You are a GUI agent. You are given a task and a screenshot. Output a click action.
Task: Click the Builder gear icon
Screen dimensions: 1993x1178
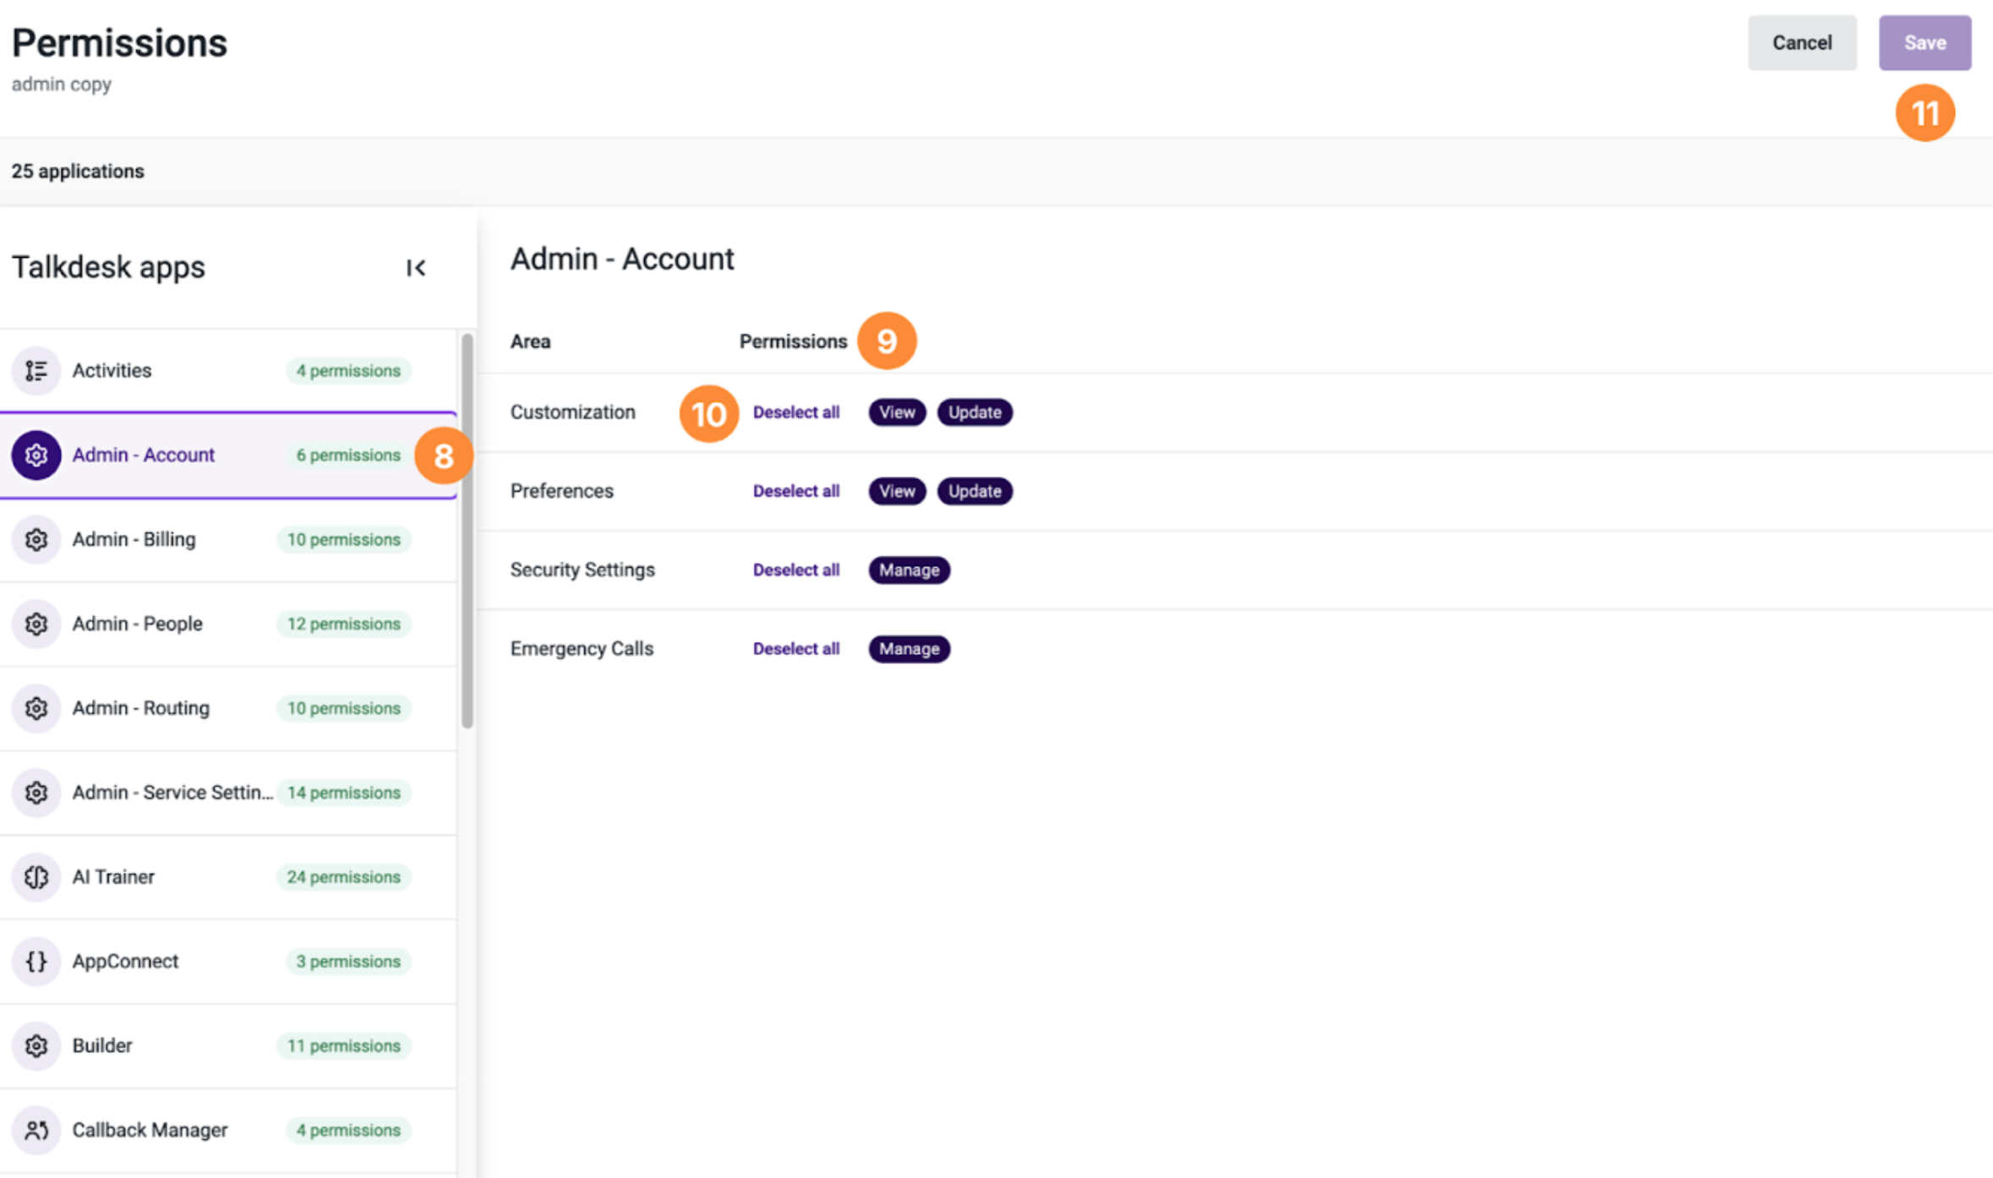[35, 1046]
